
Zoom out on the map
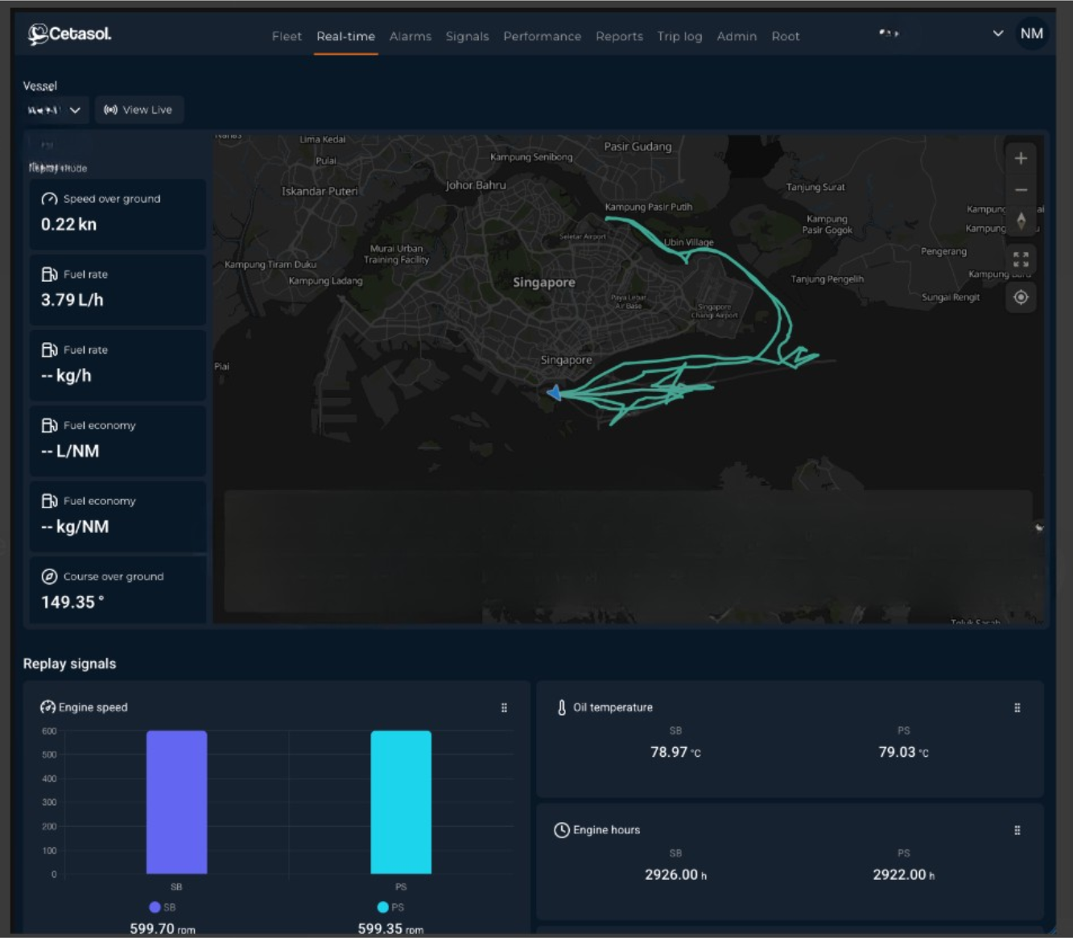(x=1021, y=190)
